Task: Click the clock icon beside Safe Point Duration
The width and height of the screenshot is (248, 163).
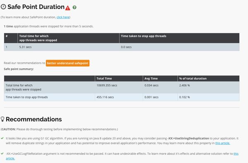Action: [3, 7]
